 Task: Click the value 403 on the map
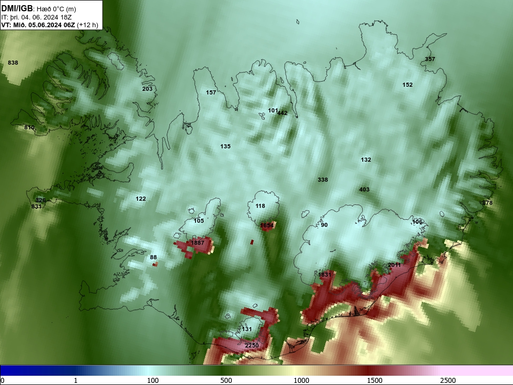pyautogui.click(x=364, y=189)
